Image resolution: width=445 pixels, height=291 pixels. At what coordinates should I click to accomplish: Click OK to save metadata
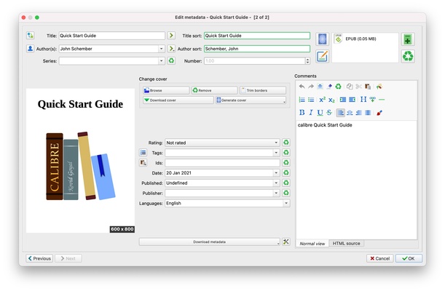409,258
